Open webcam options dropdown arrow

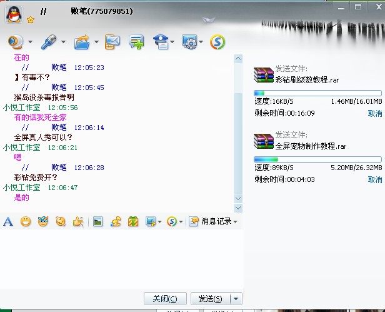coord(30,42)
